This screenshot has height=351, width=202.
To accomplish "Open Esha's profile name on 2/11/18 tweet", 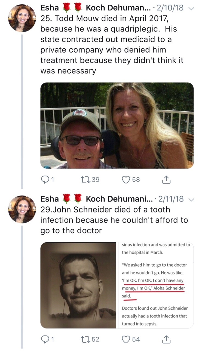I will point(50,199).
